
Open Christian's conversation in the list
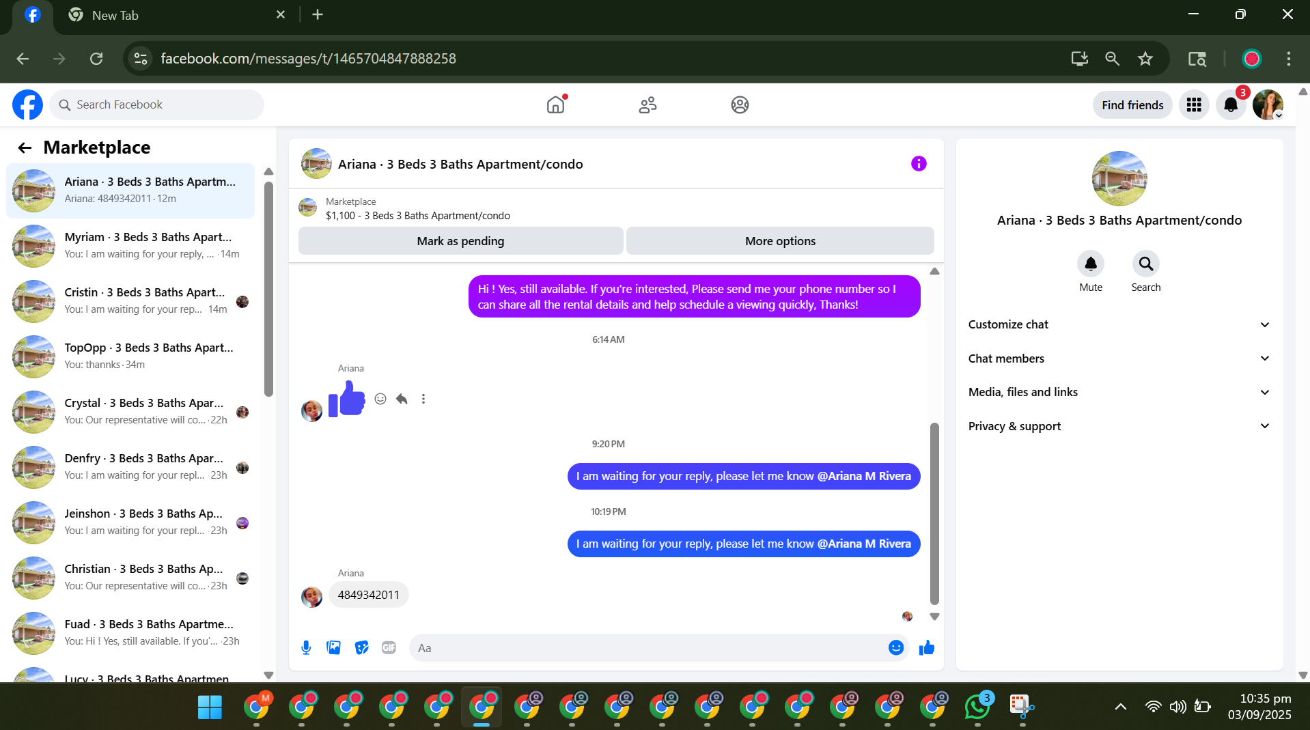[x=130, y=578]
